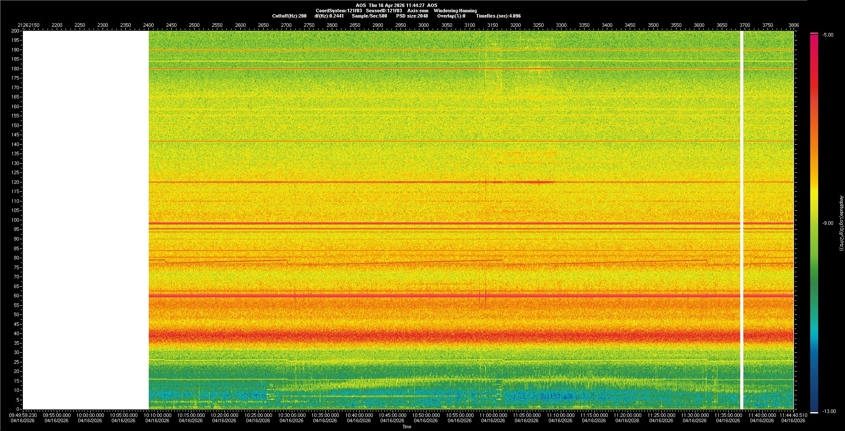Select the SensorID:121f03 header label
This screenshot has height=431, width=845.
(384, 11)
